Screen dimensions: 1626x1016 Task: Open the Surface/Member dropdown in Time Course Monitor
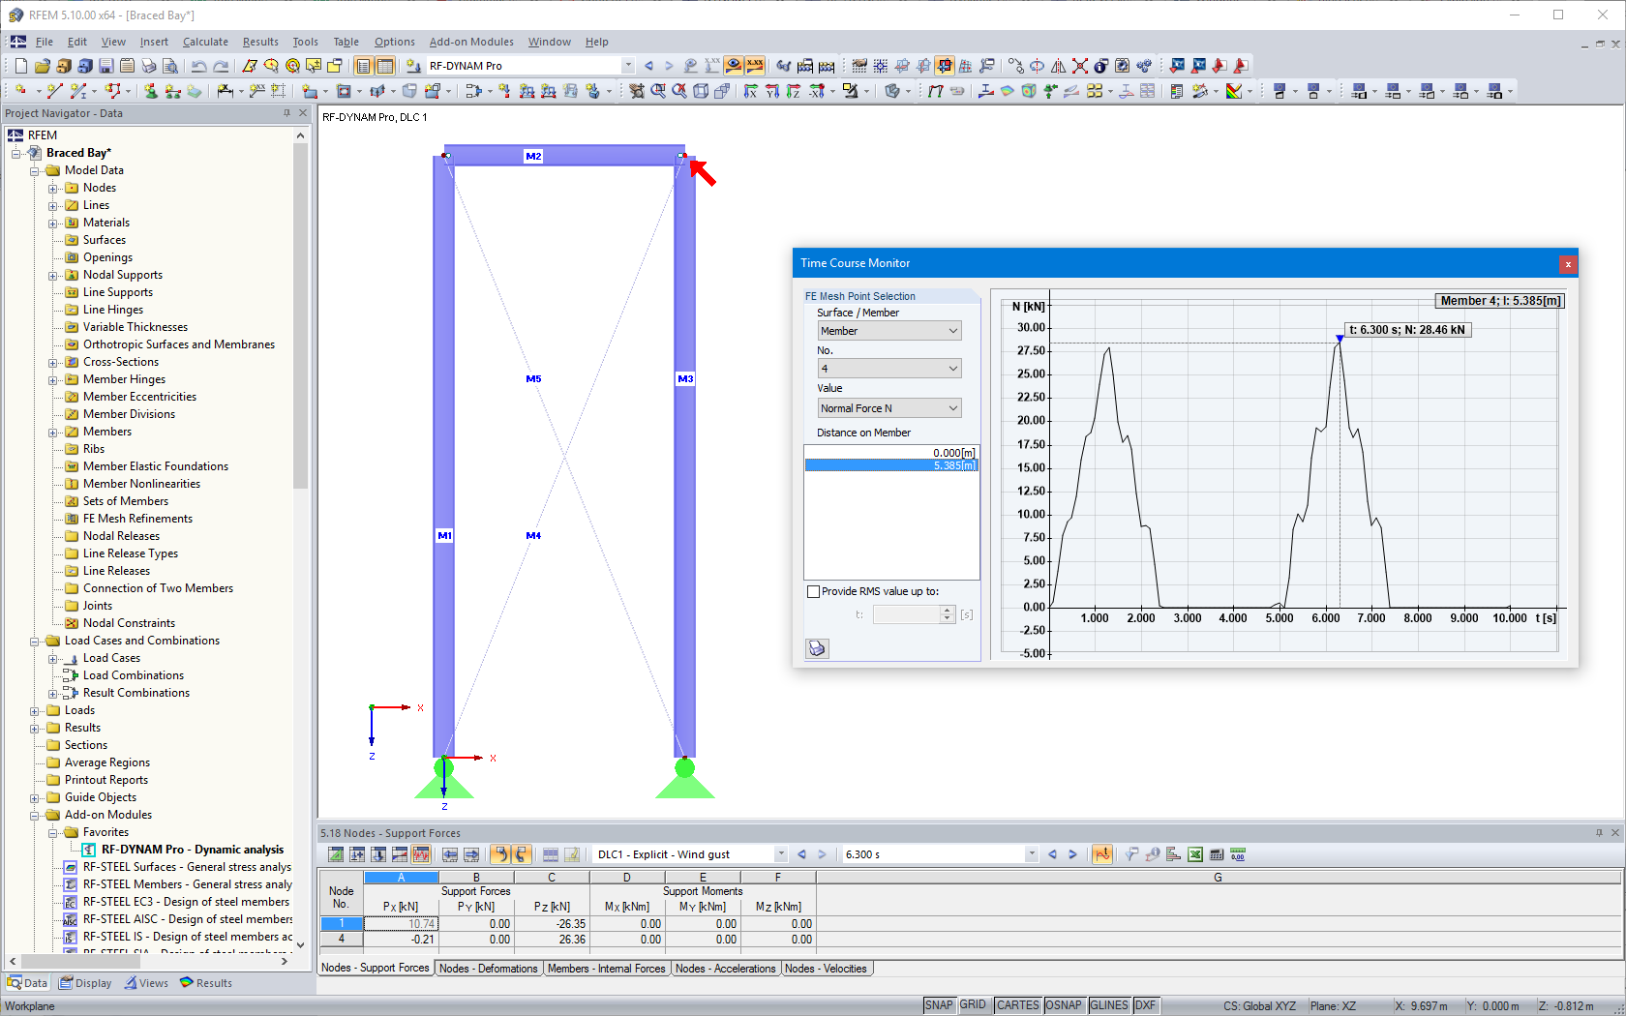point(888,330)
